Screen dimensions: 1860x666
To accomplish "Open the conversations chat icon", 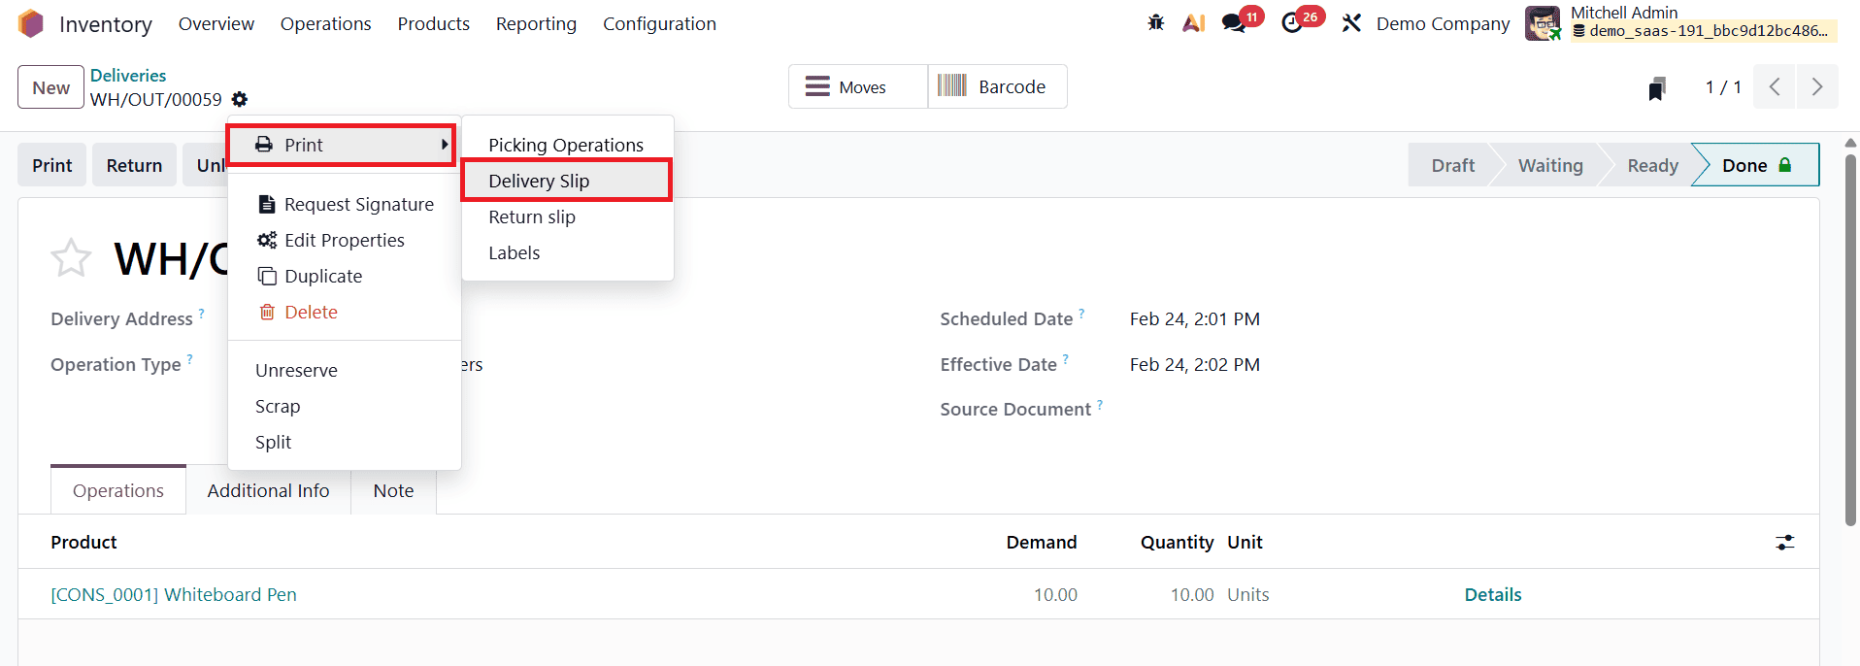I will (1234, 23).
